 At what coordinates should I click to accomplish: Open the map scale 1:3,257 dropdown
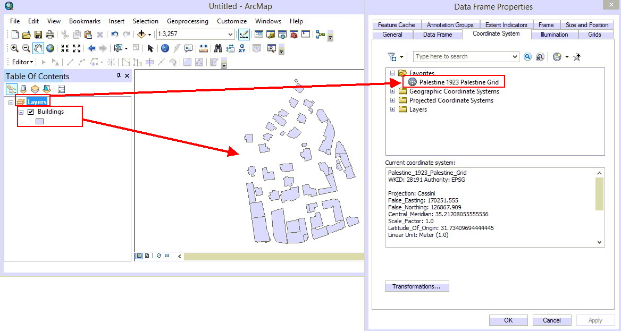(x=231, y=35)
